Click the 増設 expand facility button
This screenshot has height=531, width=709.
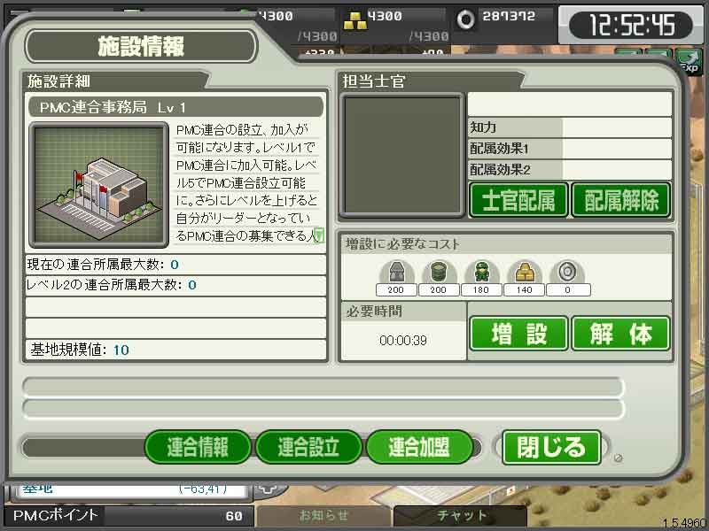pyautogui.click(x=518, y=334)
